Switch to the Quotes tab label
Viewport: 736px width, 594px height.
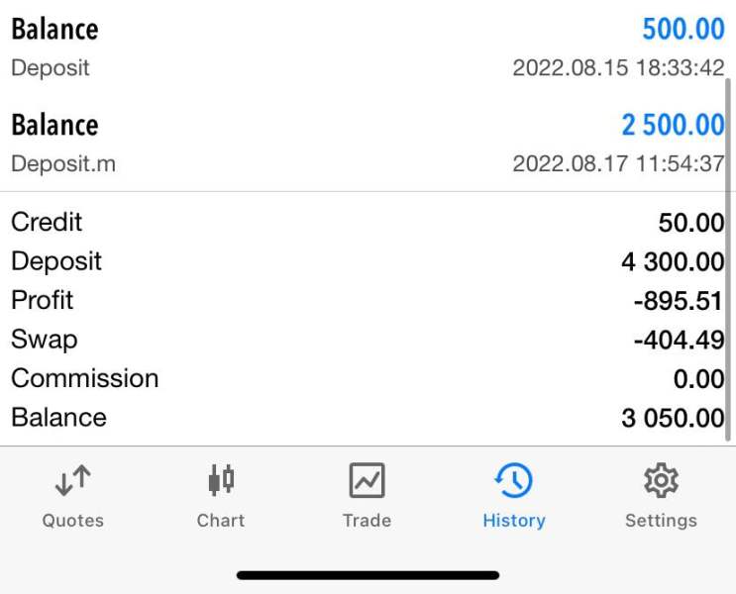click(x=72, y=521)
